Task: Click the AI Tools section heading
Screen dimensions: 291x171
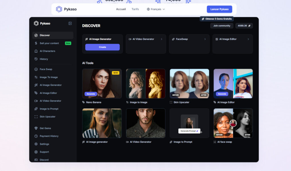Action: pyautogui.click(x=88, y=63)
